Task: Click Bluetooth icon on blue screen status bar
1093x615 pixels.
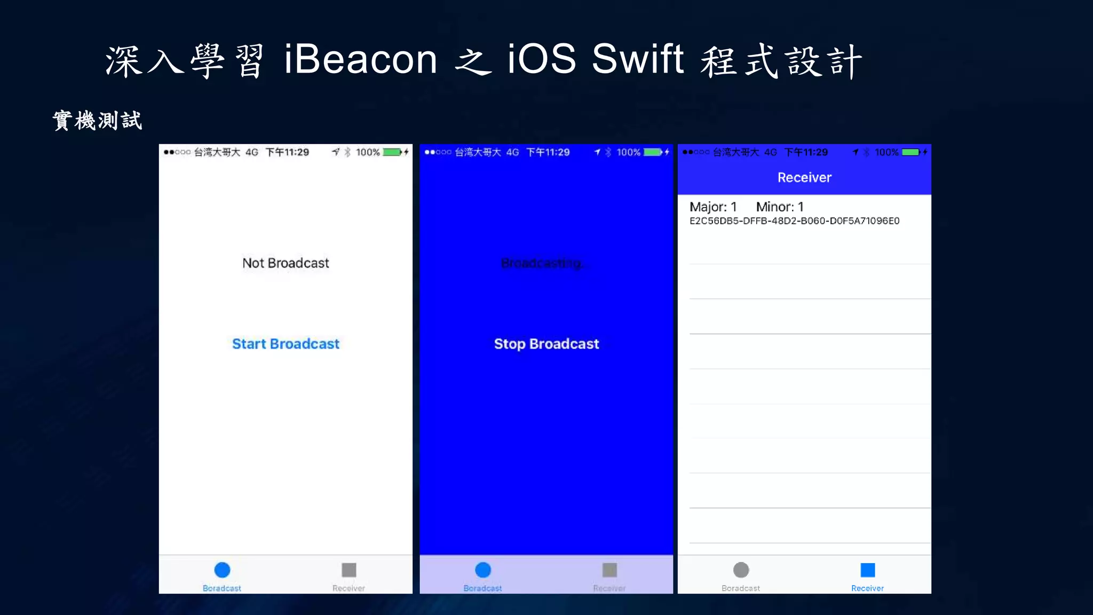Action: click(608, 152)
